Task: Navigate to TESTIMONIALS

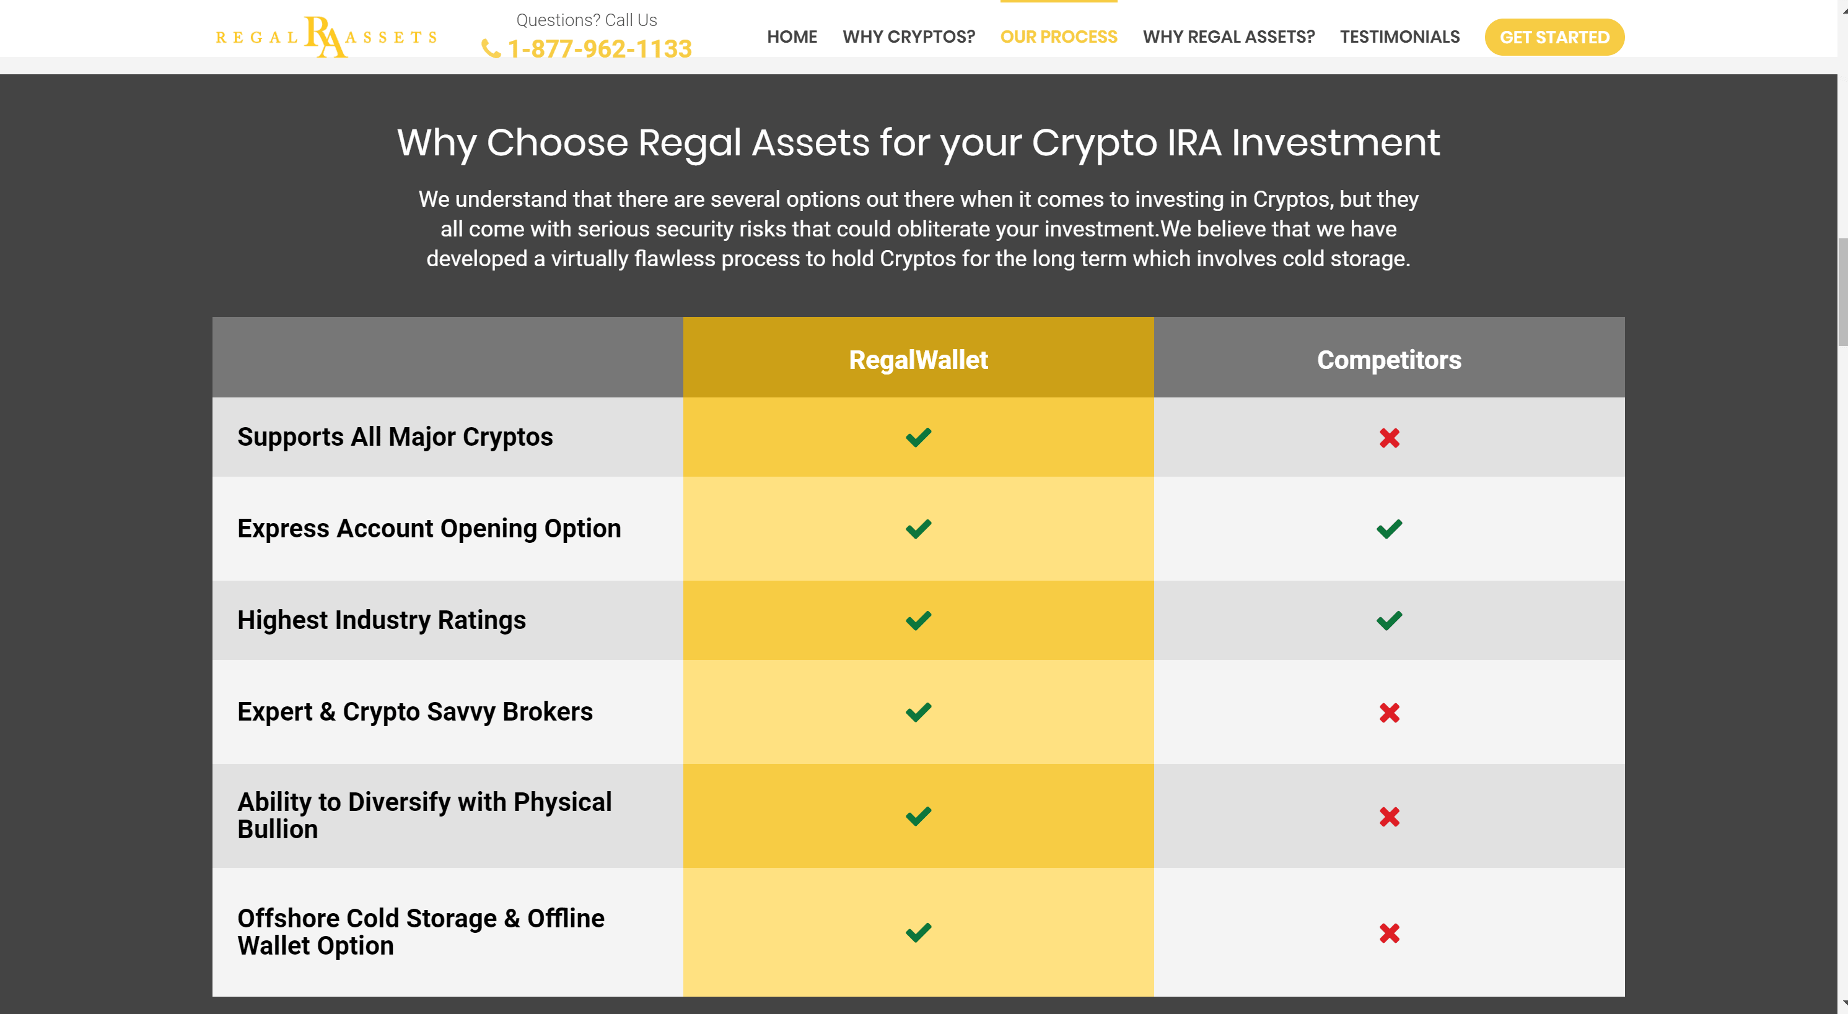Action: pos(1399,37)
